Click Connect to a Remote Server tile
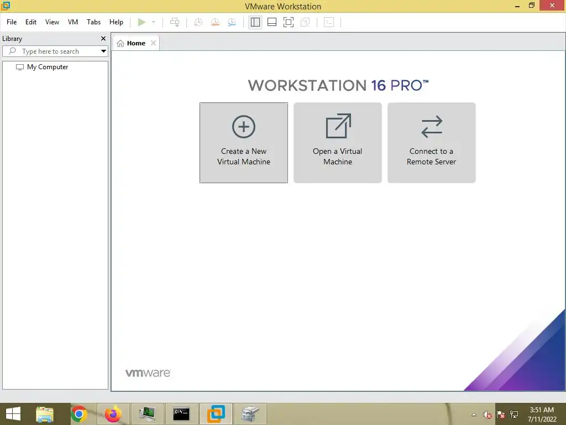This screenshot has width=566, height=425. pos(431,143)
